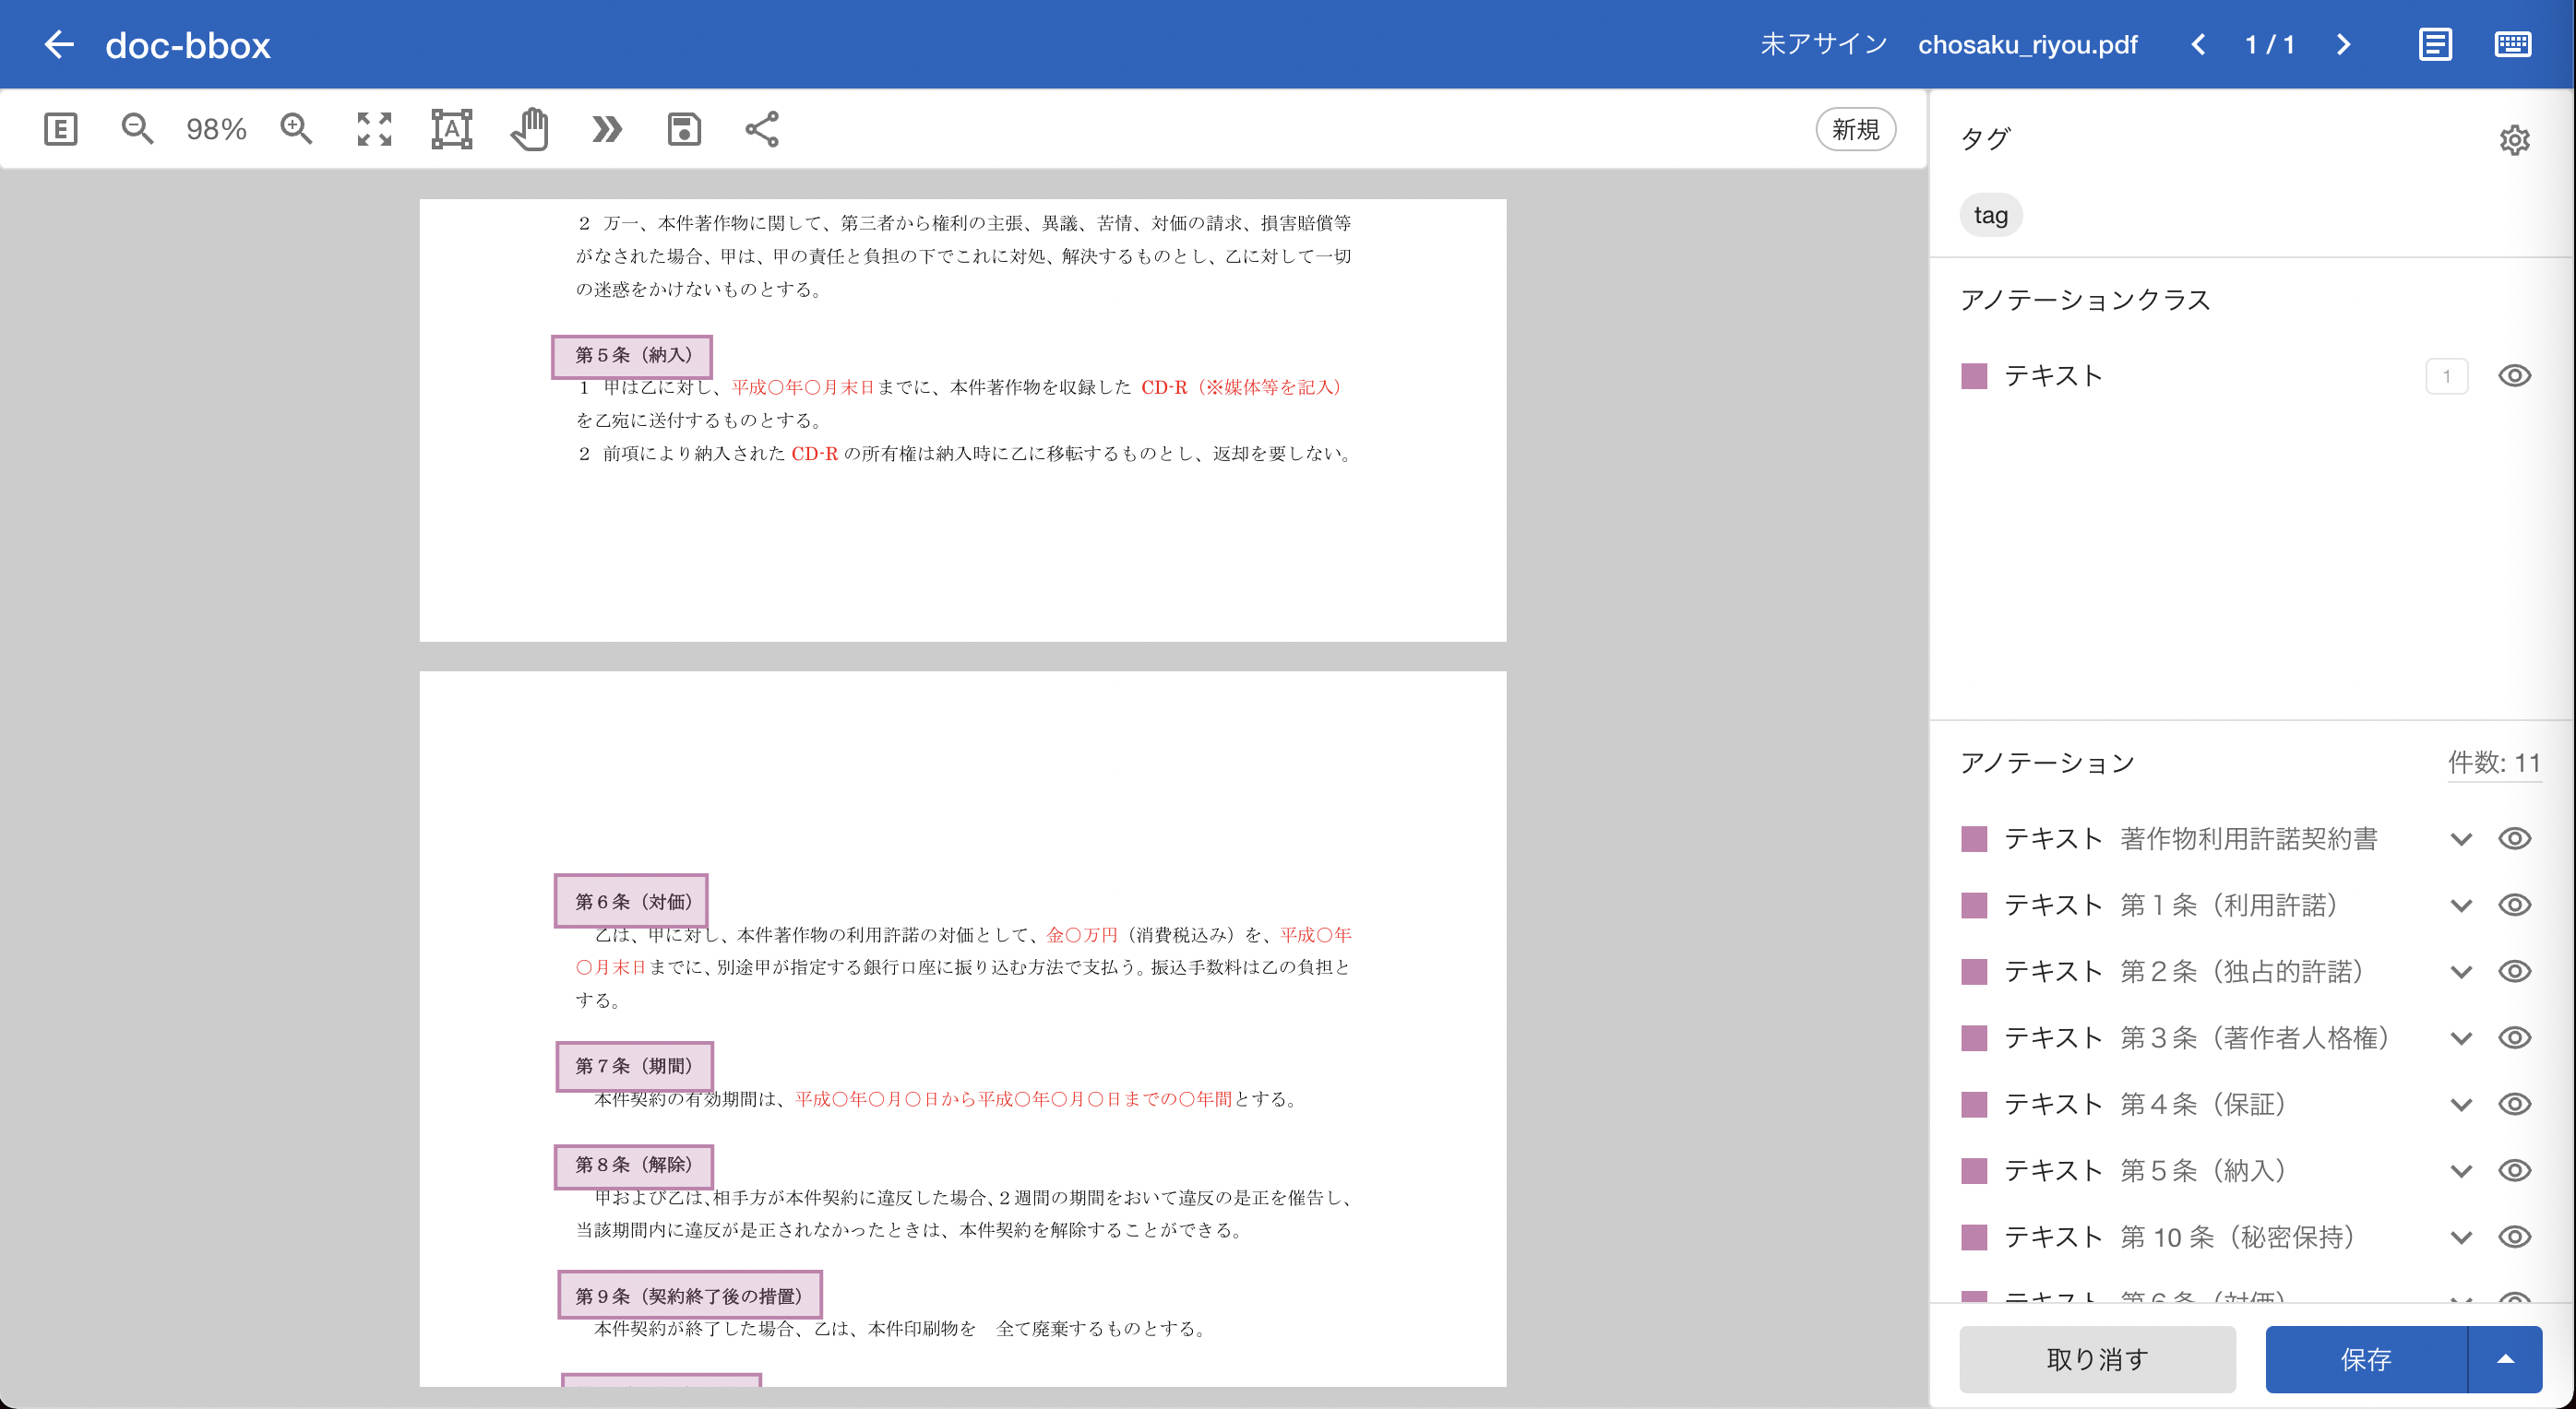Click the entity list E icon
The image size is (2576, 1409).
pos(61,129)
